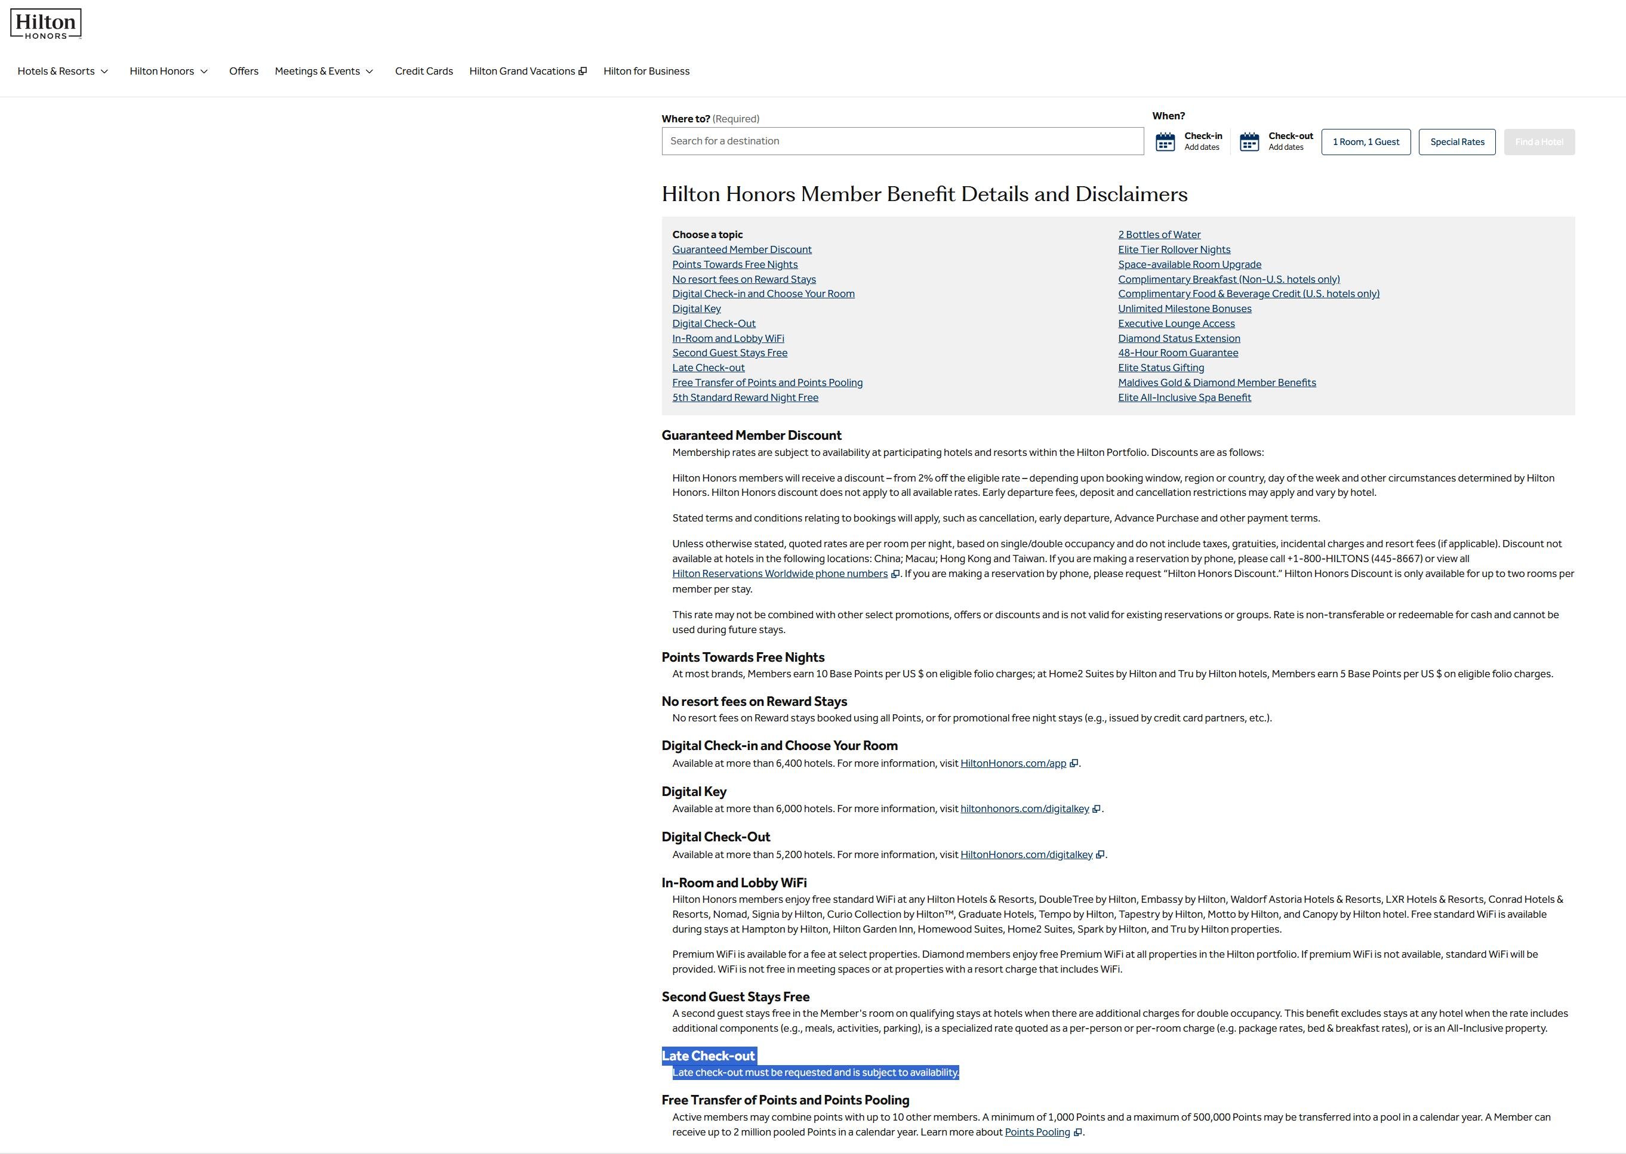Click external-link icon after hiltonhonors.com/digitalkey in Digital Key section
This screenshot has height=1154, width=1626.
coord(1097,809)
